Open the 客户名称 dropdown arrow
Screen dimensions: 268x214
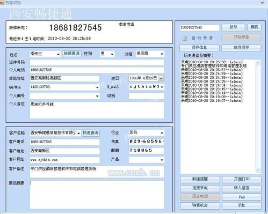click(x=78, y=134)
